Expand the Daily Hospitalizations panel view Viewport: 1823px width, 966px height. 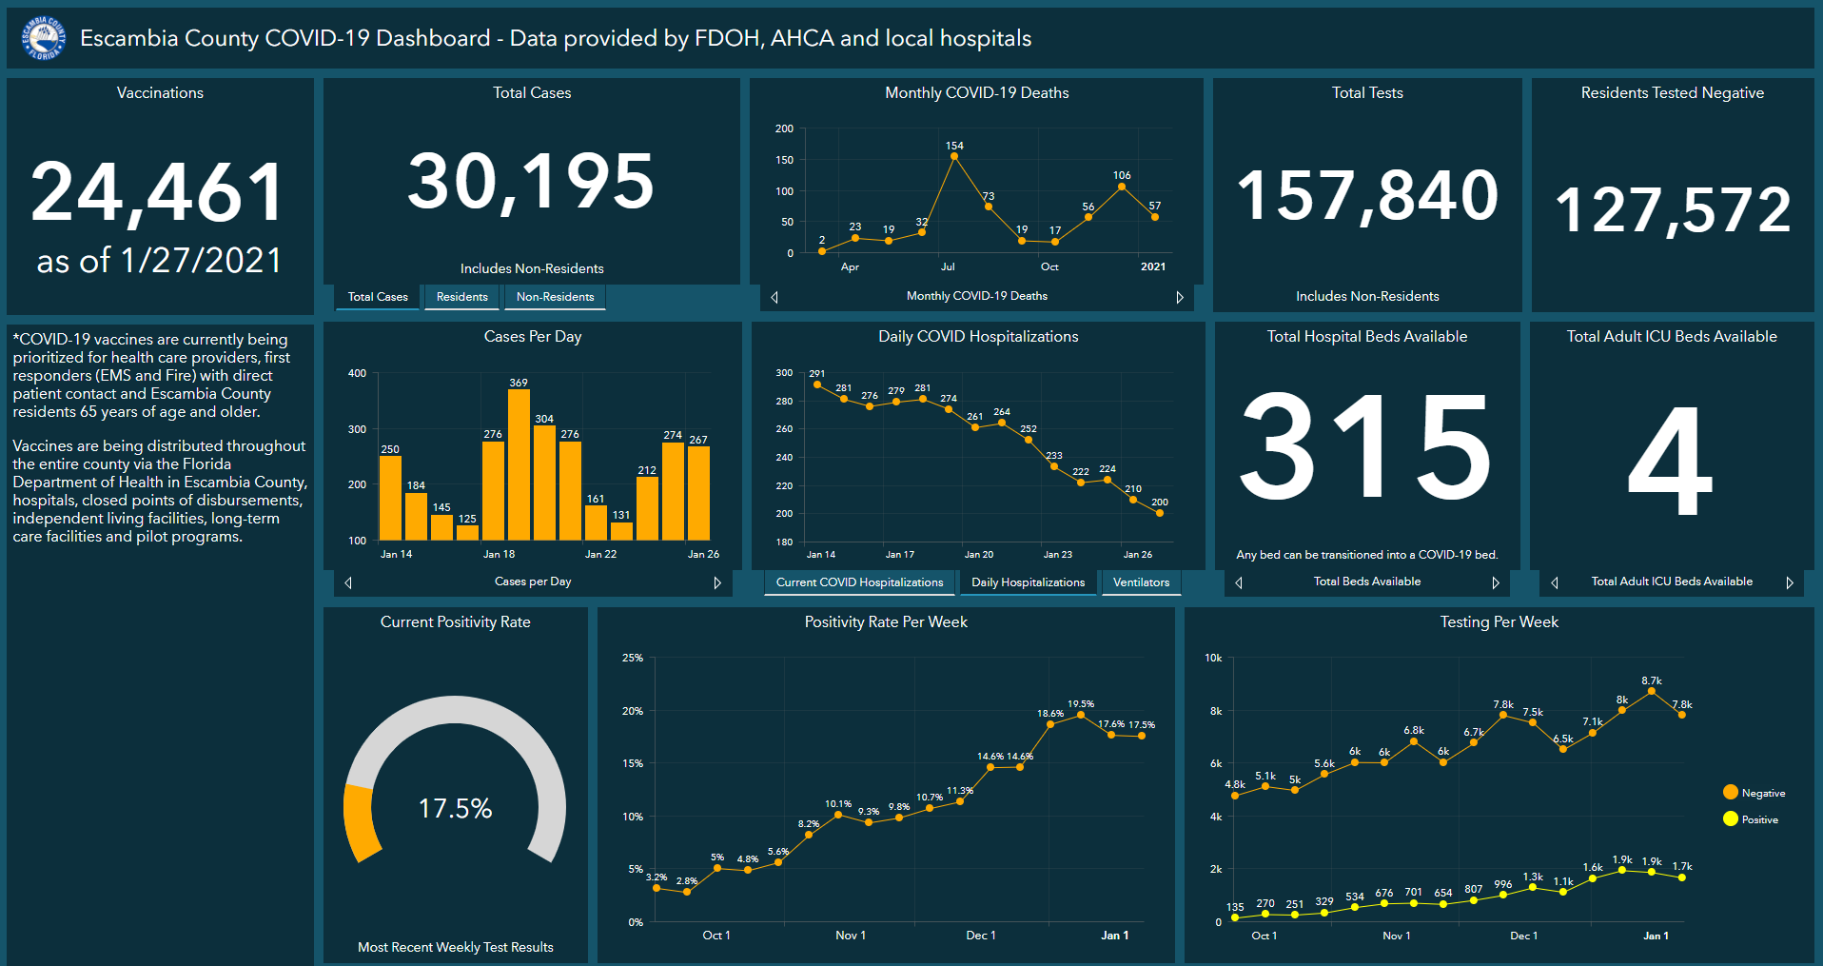(x=1029, y=582)
